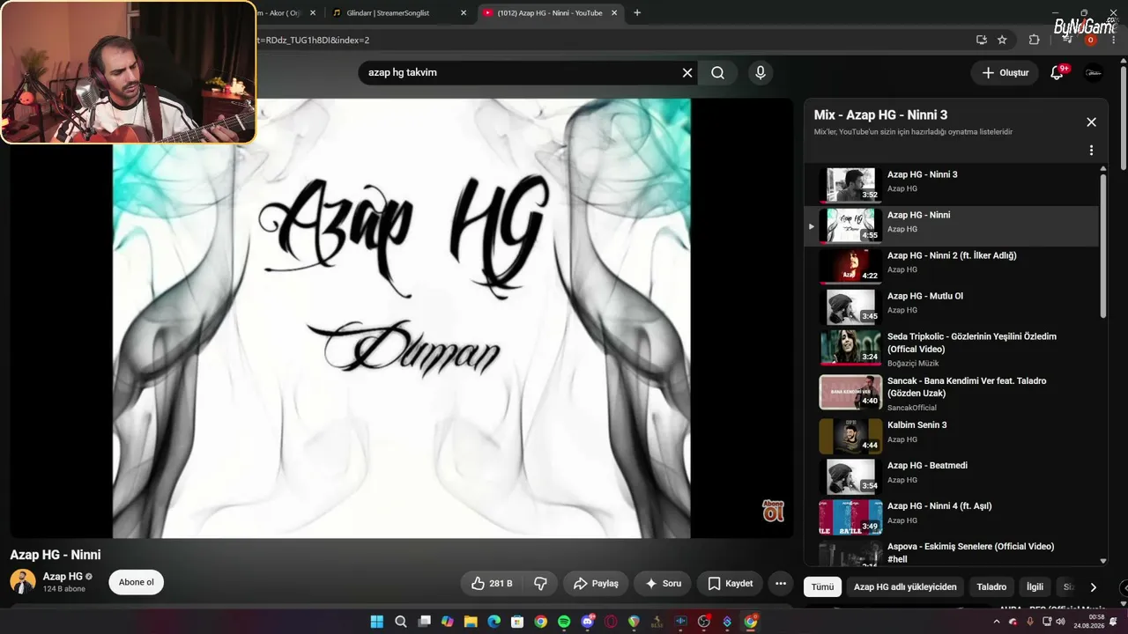Screen dimensions: 1128x634
Task: Play Azap HG - Ninni 3 thumbnail
Action: 850,185
